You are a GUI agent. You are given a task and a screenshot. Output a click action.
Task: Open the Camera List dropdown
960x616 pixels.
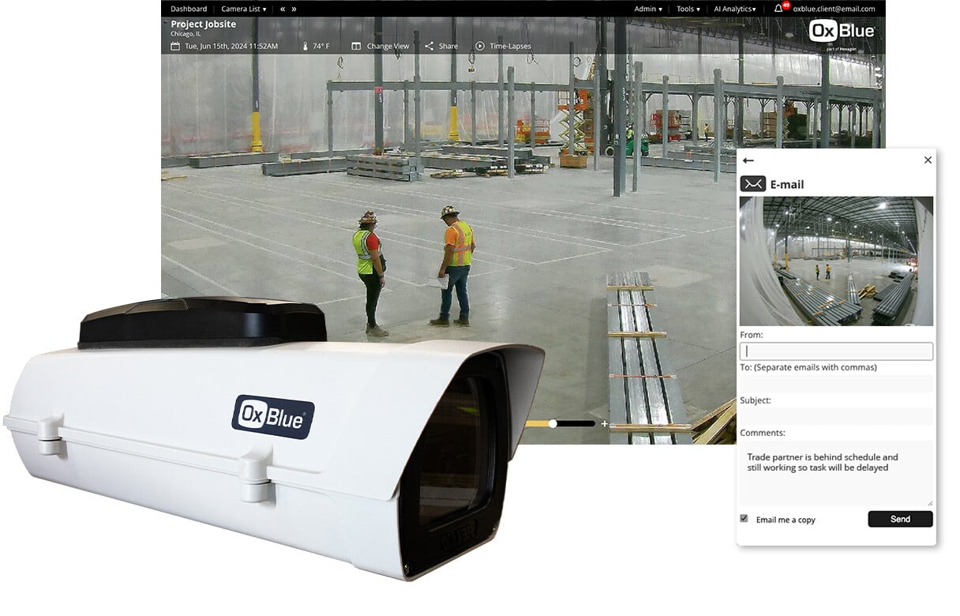[242, 9]
